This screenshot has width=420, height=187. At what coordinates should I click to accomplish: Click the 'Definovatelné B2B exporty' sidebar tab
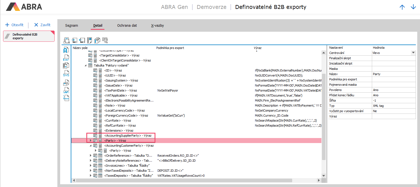click(29, 36)
